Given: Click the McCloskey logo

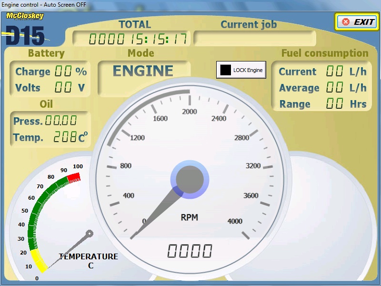Looking at the screenshot, I should point(25,16).
